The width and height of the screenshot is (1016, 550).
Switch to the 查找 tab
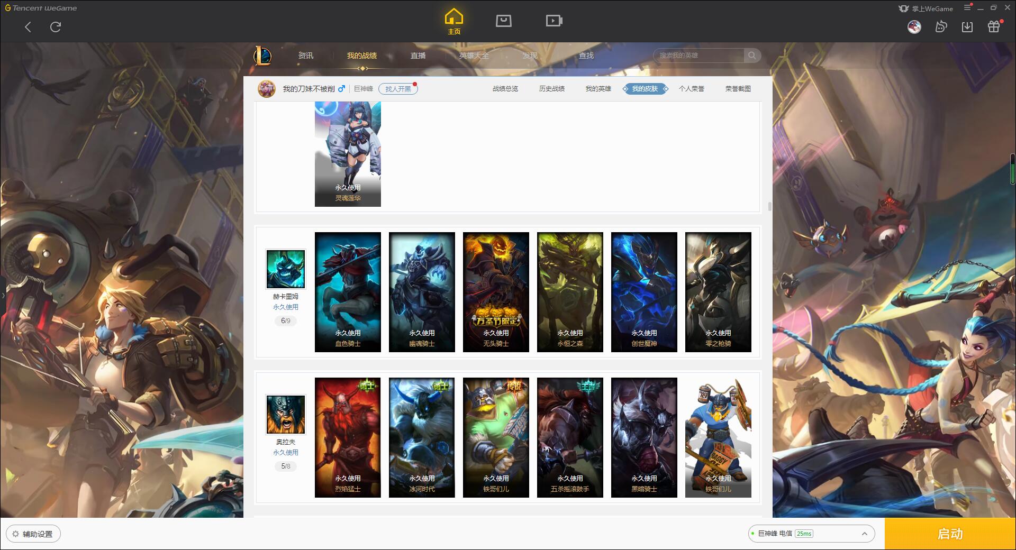(586, 56)
